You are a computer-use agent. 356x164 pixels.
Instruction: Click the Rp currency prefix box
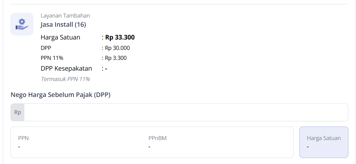tap(18, 113)
